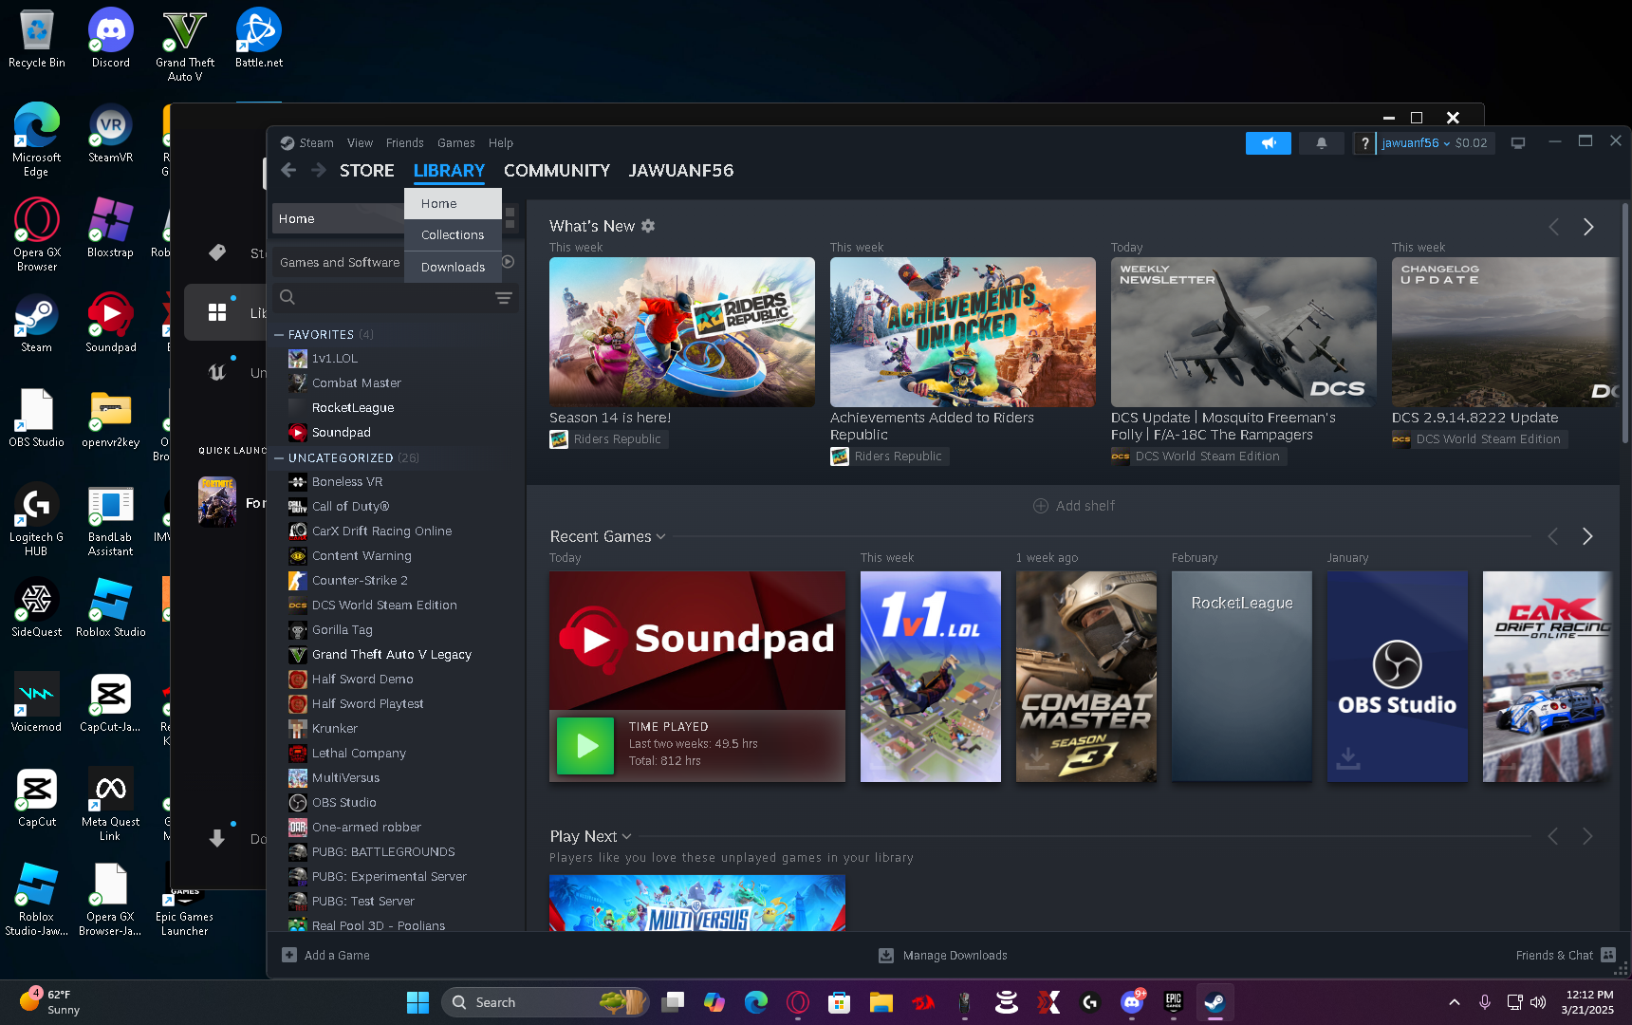Select the Logitech G HUB desktop icon
This screenshot has width=1632, height=1025.
click(36, 520)
